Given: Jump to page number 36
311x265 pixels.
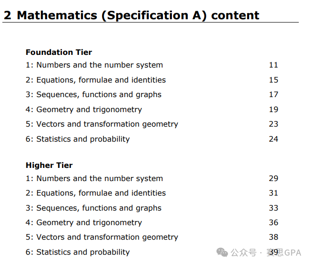Looking at the screenshot, I should click(273, 222).
